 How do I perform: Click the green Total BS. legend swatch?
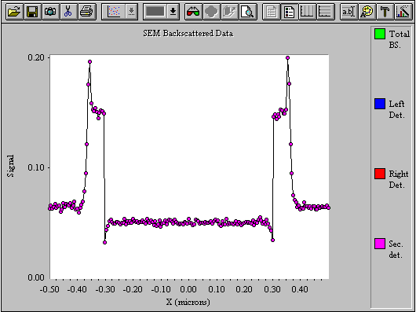(x=380, y=34)
